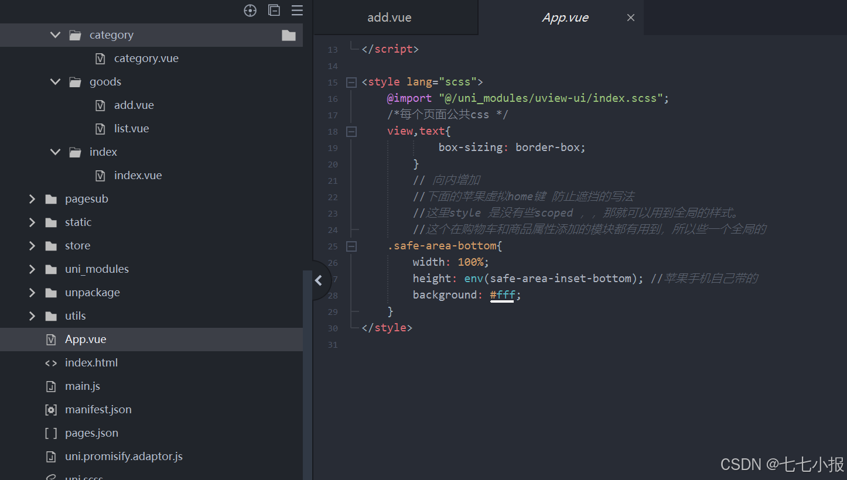Click the unpackage folder icon
The height and width of the screenshot is (480, 847).
click(x=51, y=293)
